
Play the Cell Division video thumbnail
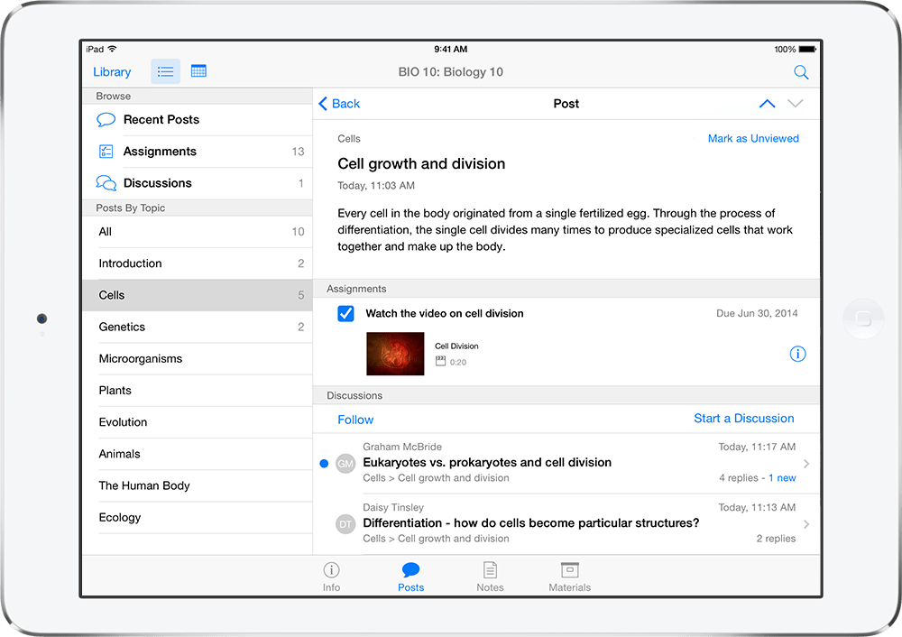[395, 354]
